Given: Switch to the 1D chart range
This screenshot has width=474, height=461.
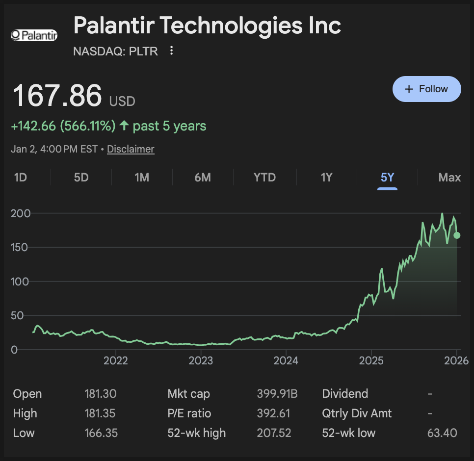Looking at the screenshot, I should [21, 177].
